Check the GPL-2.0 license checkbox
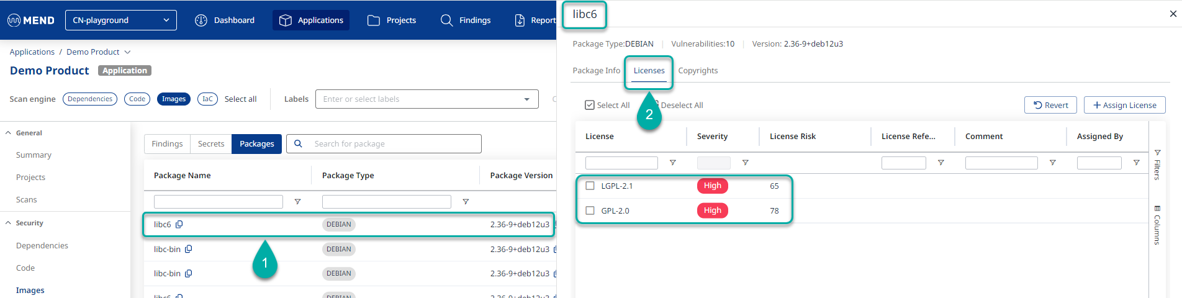Viewport: 1182px width, 298px height. (x=590, y=210)
